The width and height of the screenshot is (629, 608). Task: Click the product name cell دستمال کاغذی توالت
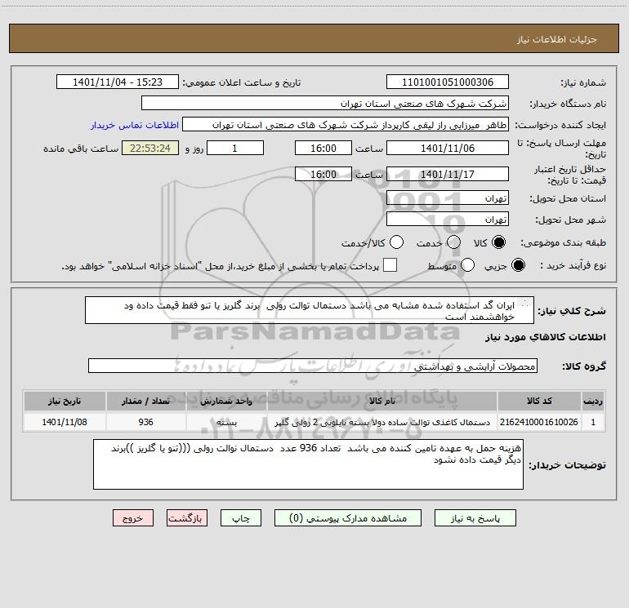[x=382, y=422]
